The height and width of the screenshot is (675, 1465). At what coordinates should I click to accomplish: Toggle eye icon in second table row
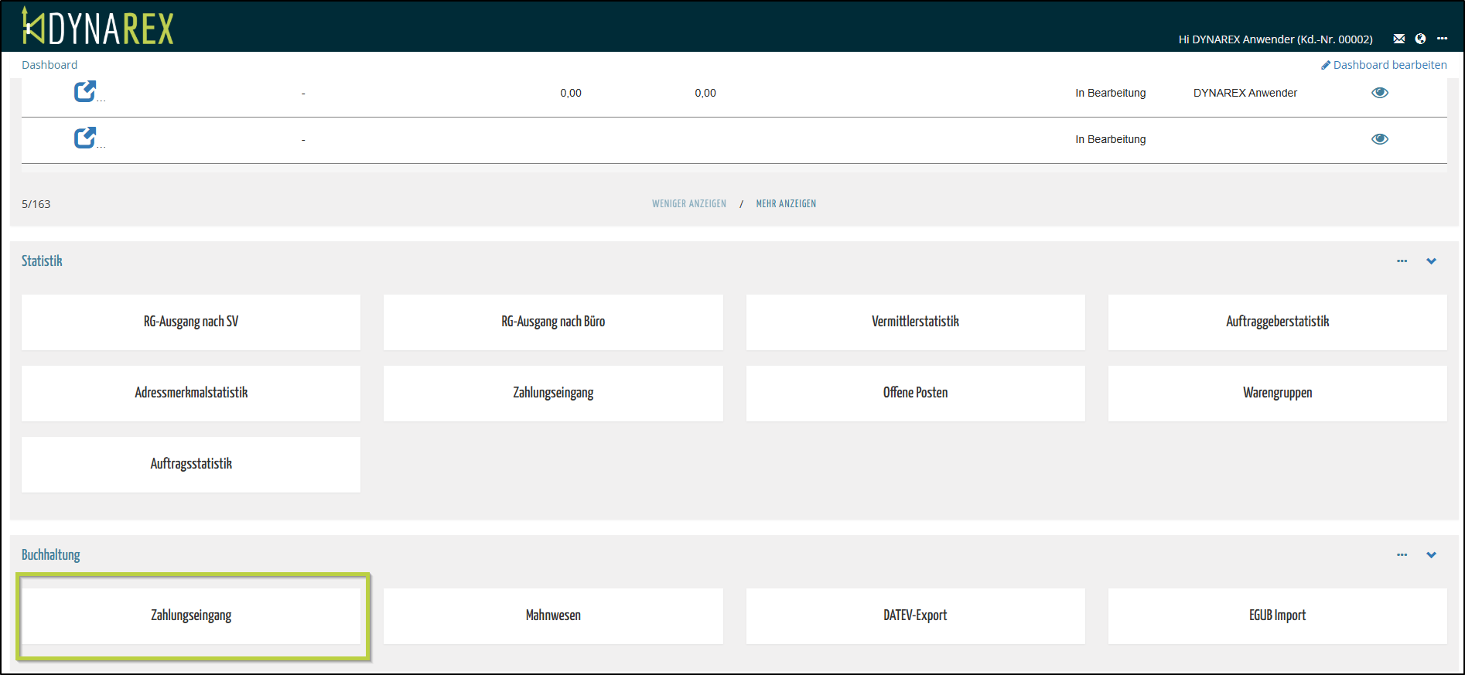(x=1380, y=139)
